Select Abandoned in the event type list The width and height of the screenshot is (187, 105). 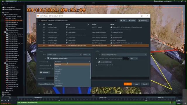pos(72,64)
